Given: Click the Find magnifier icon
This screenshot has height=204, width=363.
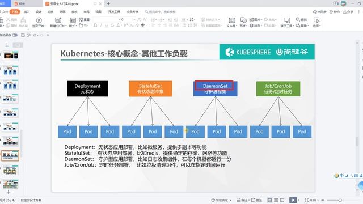Looking at the screenshot, I should pyautogui.click(x=298, y=19).
